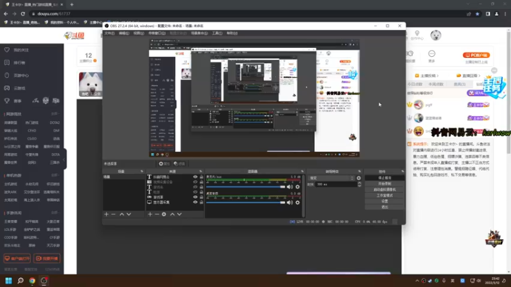Hide the 显示器采集 display capture source
Viewport: 511px width, 287px height.
(195, 202)
